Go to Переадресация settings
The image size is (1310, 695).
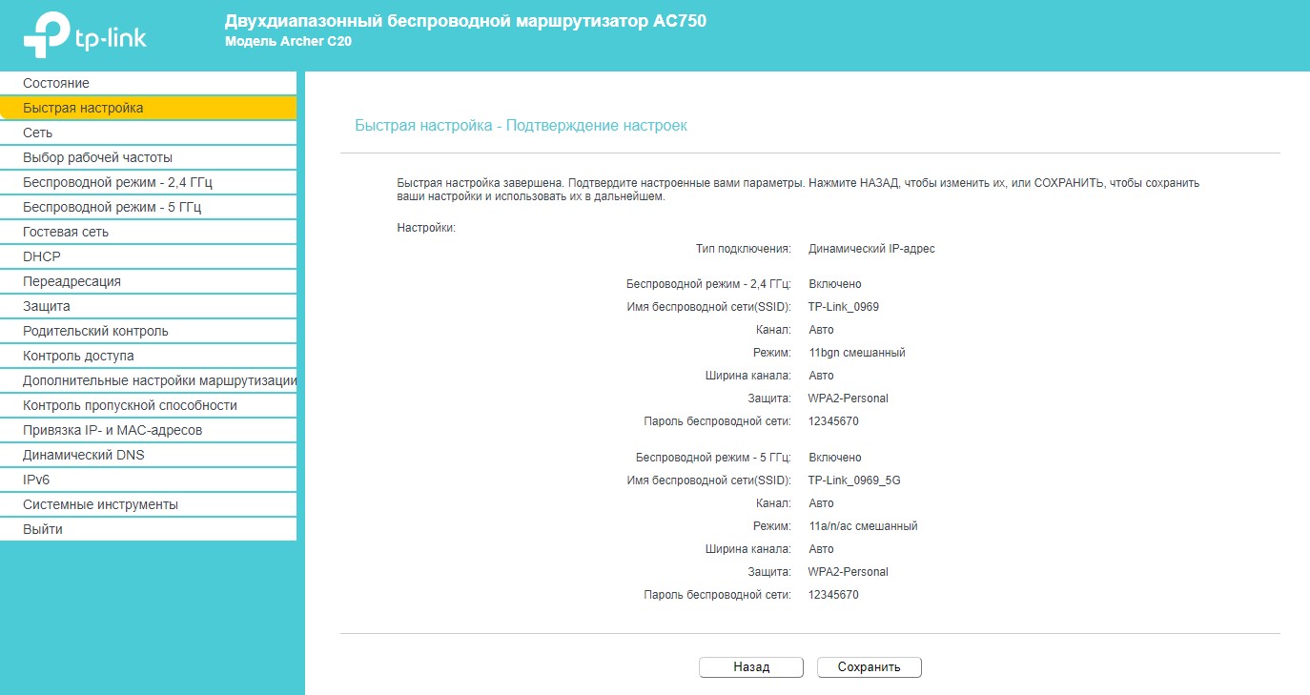coord(148,281)
